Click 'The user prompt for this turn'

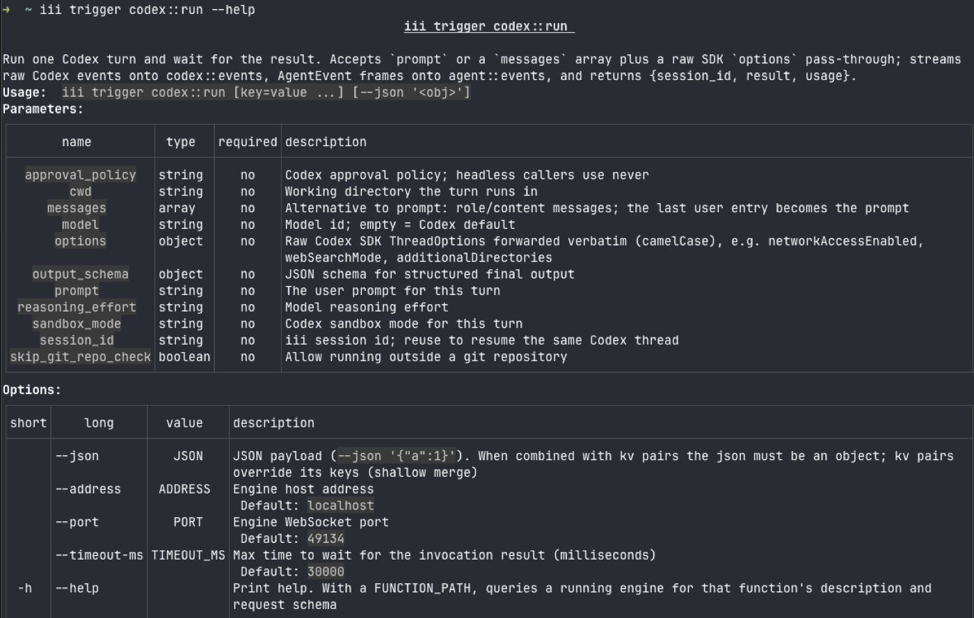click(x=392, y=291)
